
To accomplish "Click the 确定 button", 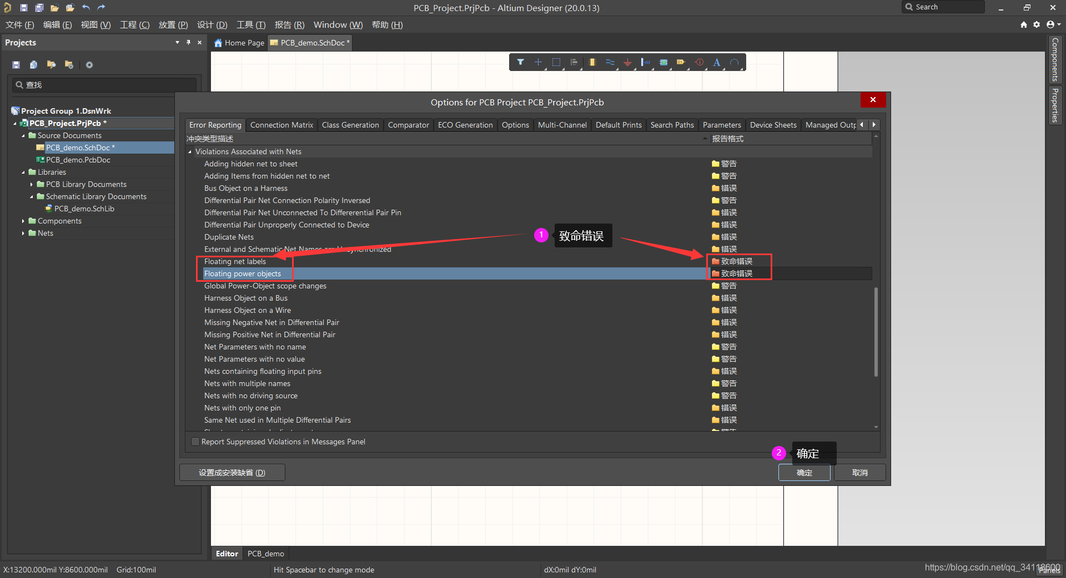I will (x=804, y=473).
